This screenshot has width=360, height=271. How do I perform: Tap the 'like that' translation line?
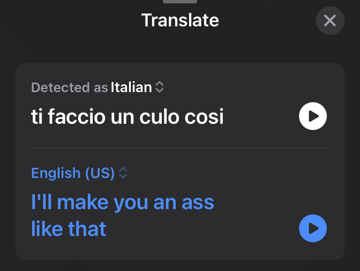coord(69,229)
